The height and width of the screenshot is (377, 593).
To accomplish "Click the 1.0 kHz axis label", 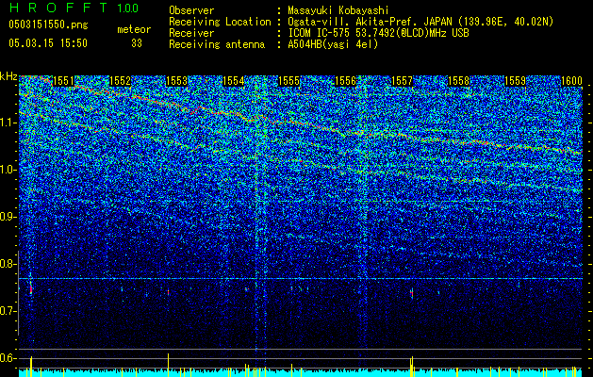I will [8, 170].
